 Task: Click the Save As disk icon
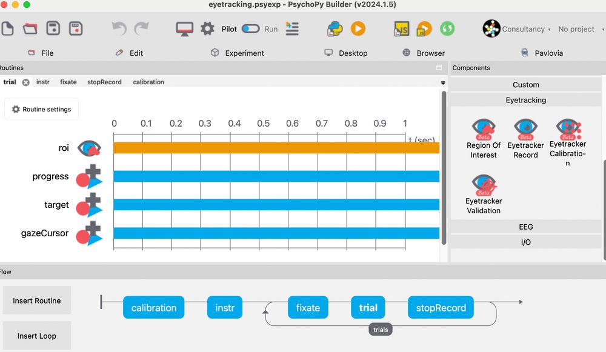pyautogui.click(x=76, y=28)
